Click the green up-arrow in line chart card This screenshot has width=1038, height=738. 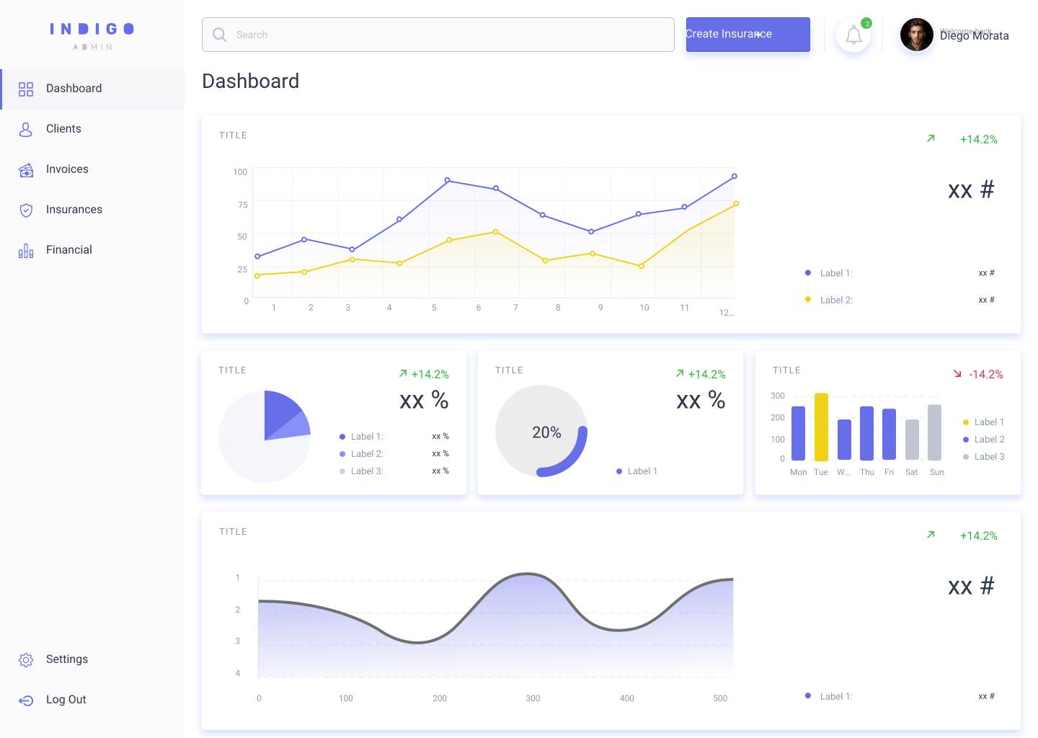931,138
